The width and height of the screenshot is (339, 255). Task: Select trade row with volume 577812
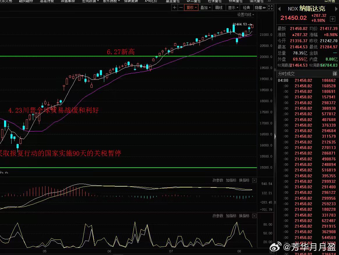[308, 114]
